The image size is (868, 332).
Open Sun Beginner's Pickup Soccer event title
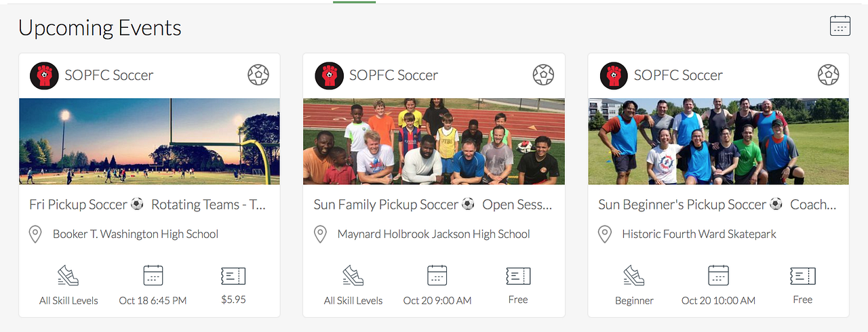coord(717,204)
